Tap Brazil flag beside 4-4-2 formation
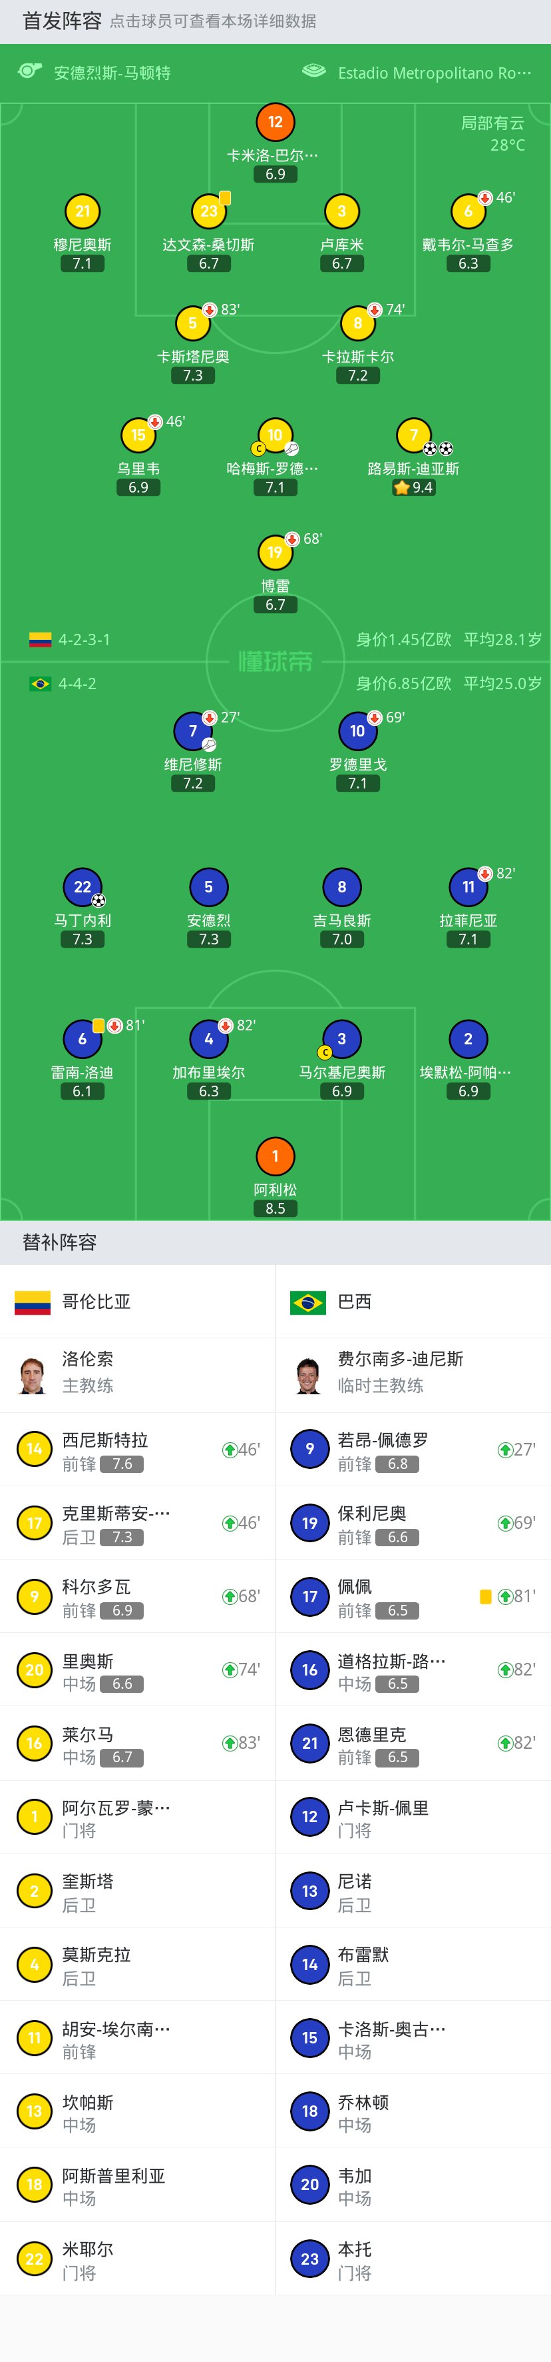 coord(41,683)
